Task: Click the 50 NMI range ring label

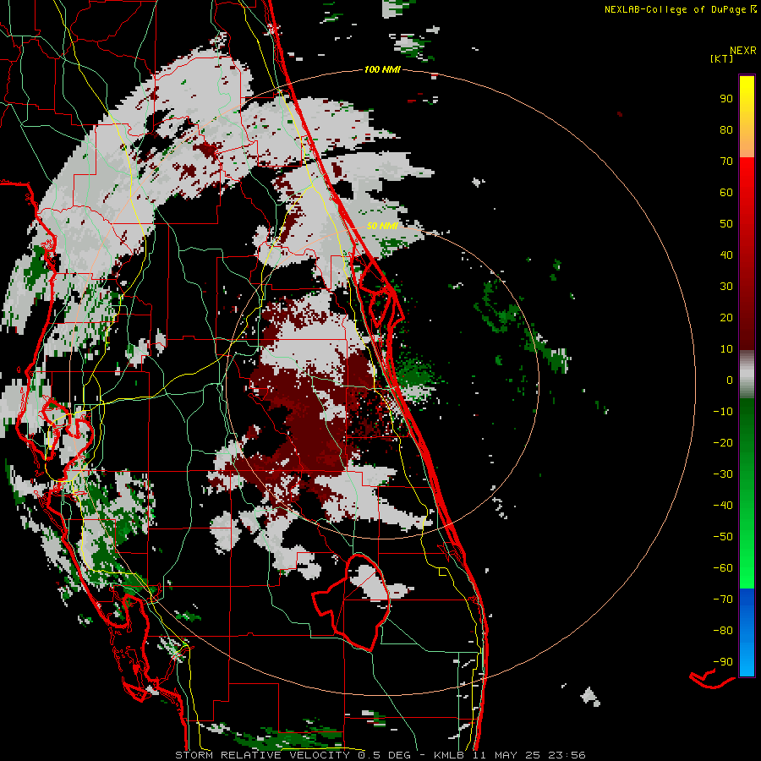Action: [x=382, y=226]
